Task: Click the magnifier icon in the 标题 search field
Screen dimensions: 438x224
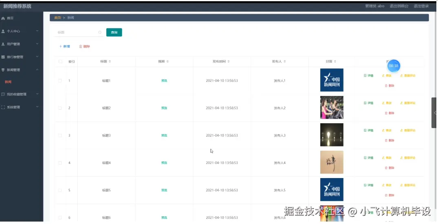Action: pyautogui.click(x=100, y=32)
